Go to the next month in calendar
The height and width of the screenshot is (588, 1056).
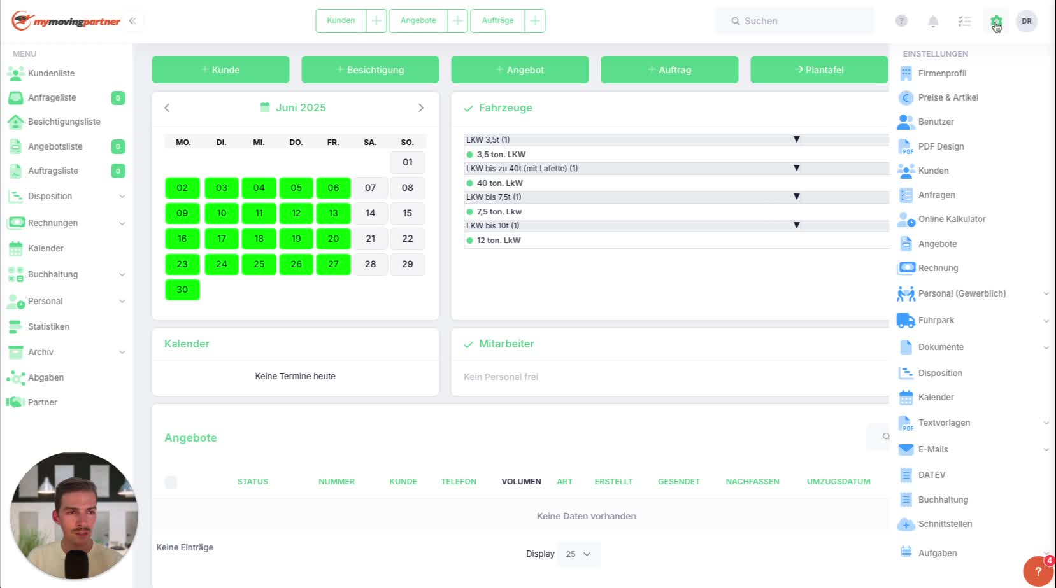421,108
